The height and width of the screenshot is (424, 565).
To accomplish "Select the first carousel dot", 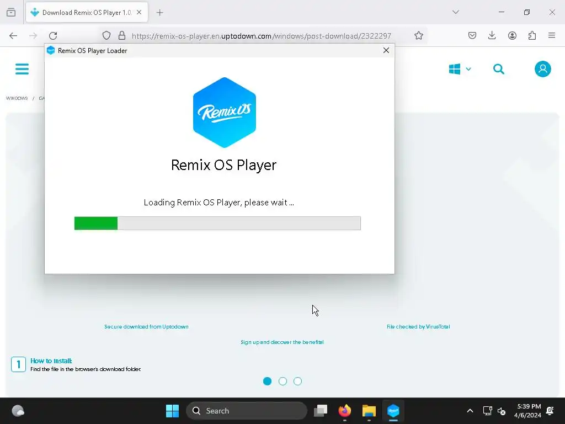I will (x=267, y=381).
